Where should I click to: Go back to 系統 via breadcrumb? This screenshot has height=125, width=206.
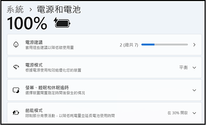click(x=15, y=10)
